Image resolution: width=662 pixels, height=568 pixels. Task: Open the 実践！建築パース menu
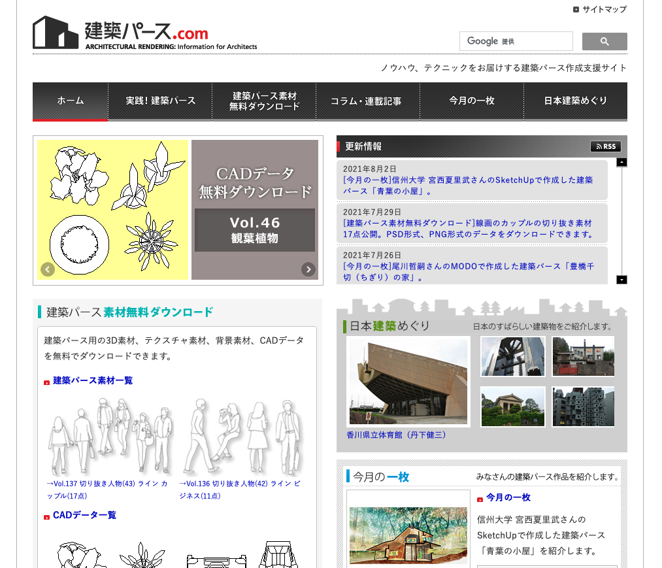pyautogui.click(x=160, y=101)
